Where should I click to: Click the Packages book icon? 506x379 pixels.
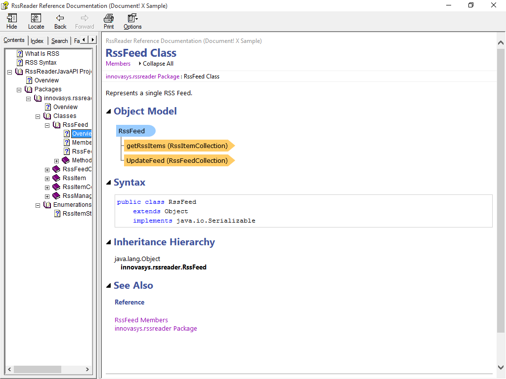click(29, 89)
